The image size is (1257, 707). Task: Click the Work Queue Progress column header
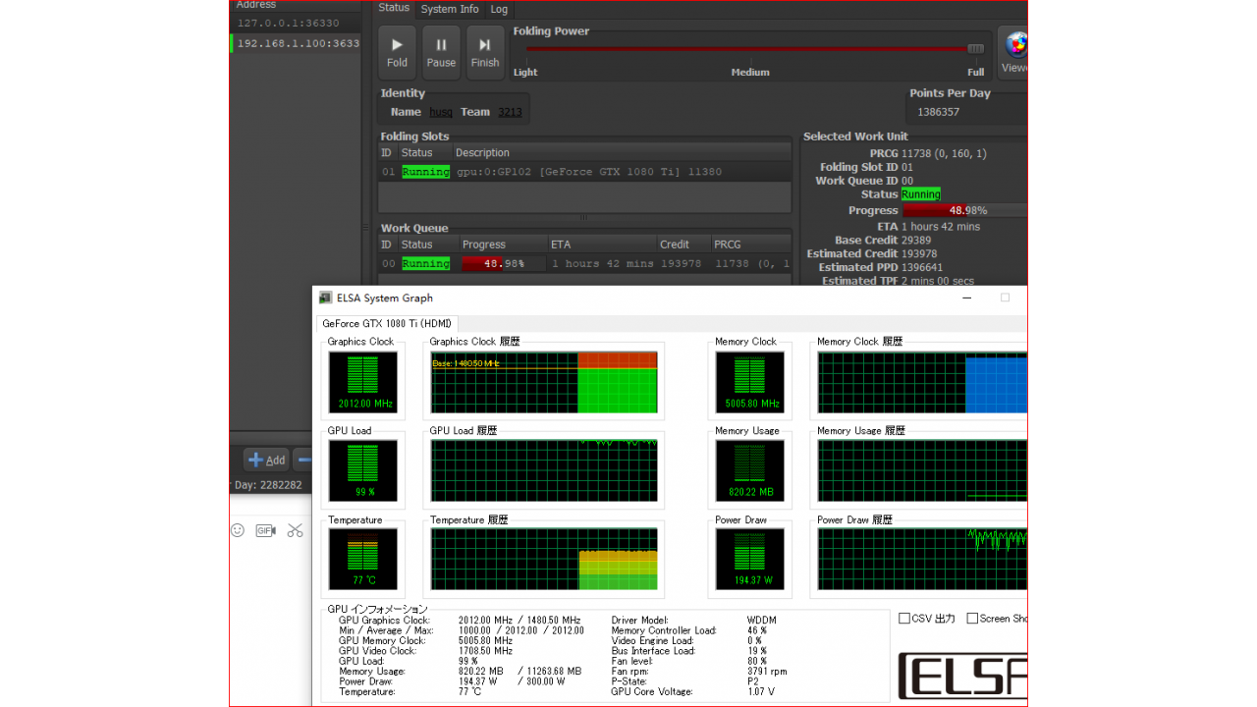[x=503, y=245]
